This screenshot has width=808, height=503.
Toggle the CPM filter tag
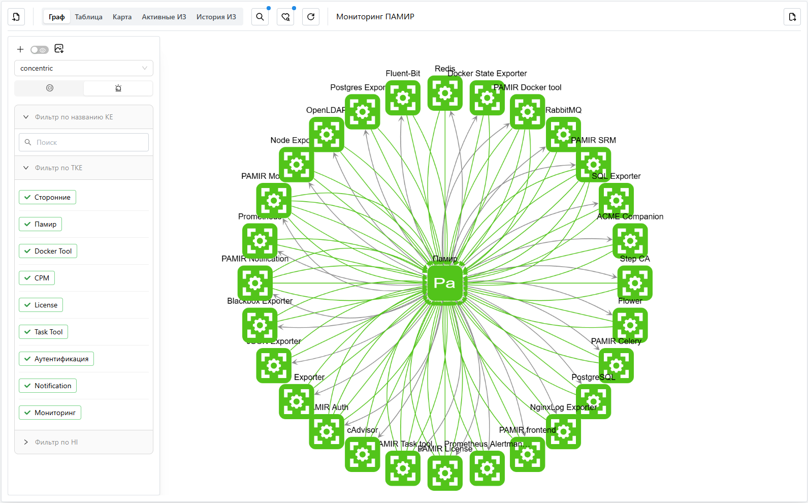37,278
